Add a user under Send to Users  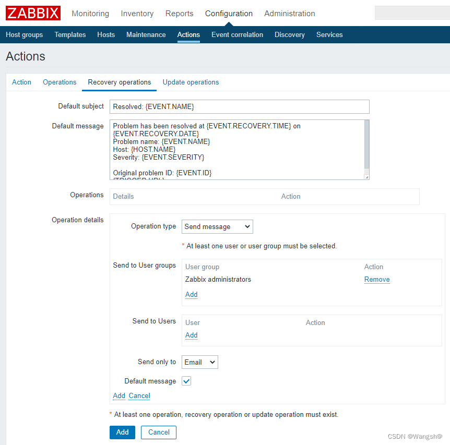pyautogui.click(x=191, y=335)
